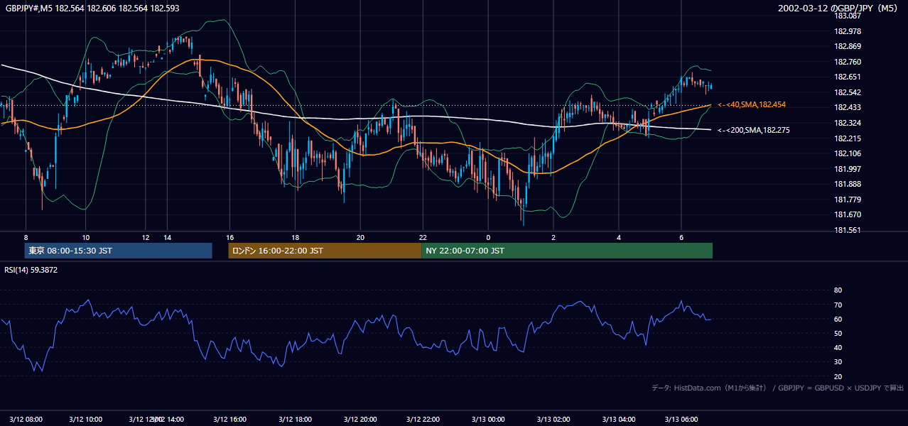Click RSI scale value 40
This screenshot has height=426, width=908.
pos(838,347)
